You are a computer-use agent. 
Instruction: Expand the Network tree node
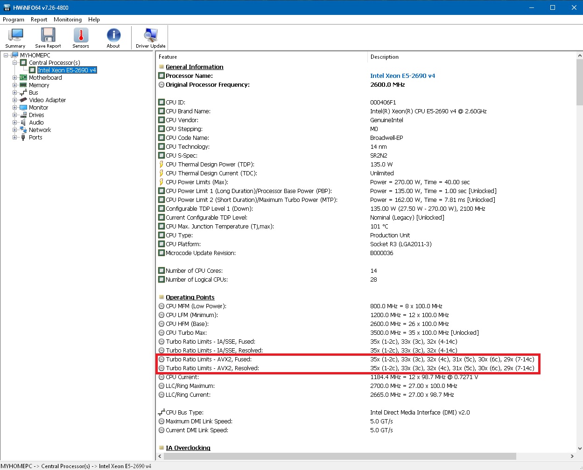(14, 130)
